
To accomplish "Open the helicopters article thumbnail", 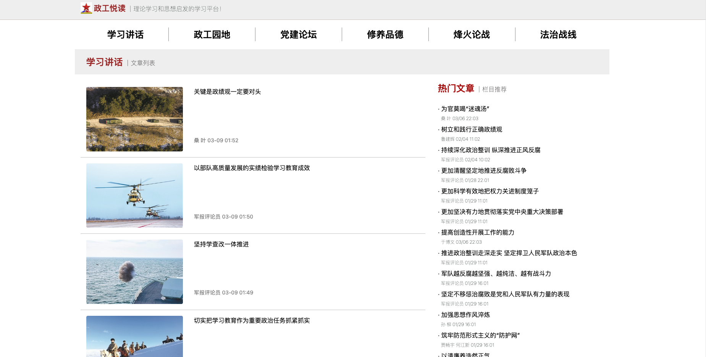I will coord(134,195).
